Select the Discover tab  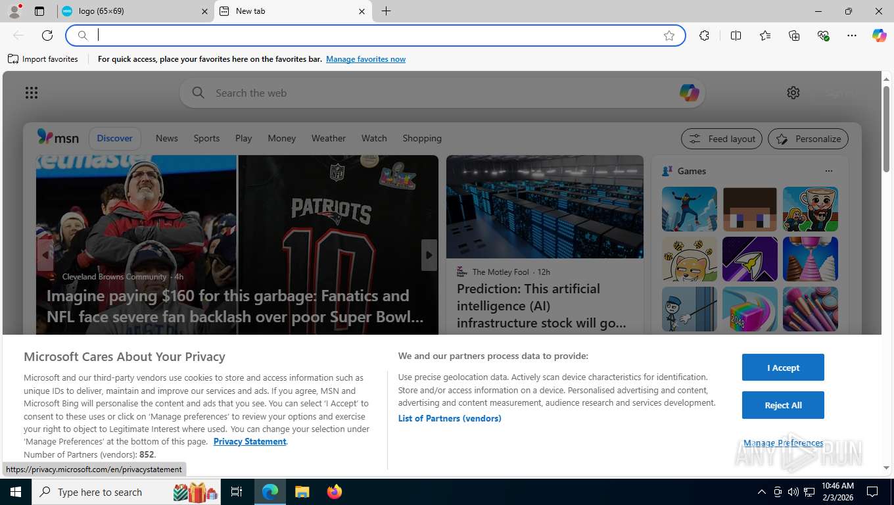(115, 138)
